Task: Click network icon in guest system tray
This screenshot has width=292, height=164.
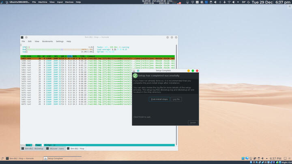Action: pyautogui.click(x=251, y=158)
